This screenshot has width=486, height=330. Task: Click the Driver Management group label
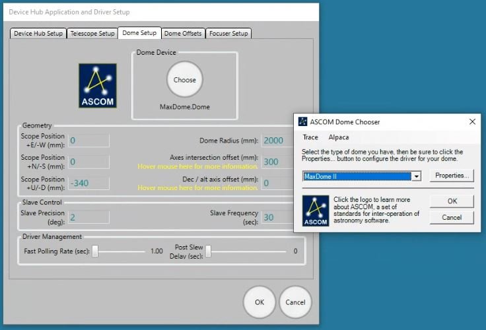point(52,237)
